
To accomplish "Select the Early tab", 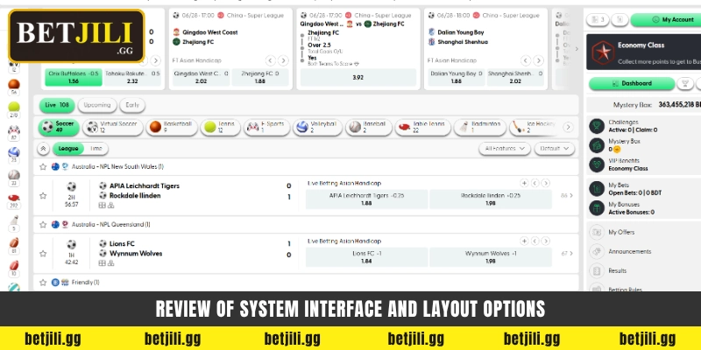I will (x=132, y=105).
